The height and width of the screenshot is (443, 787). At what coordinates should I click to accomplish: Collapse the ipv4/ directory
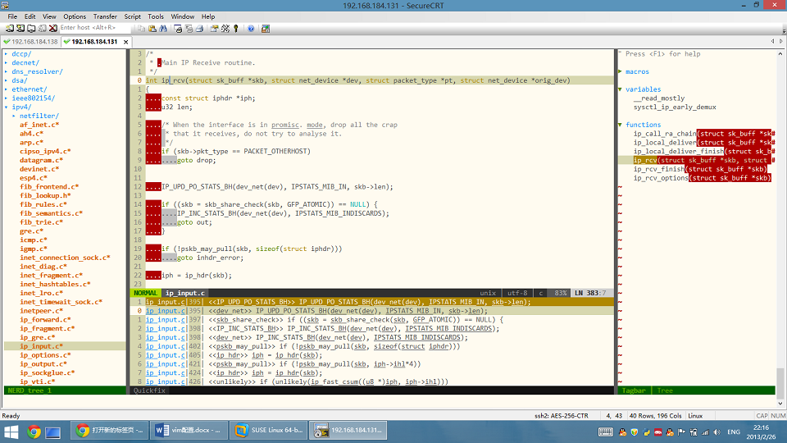7,107
